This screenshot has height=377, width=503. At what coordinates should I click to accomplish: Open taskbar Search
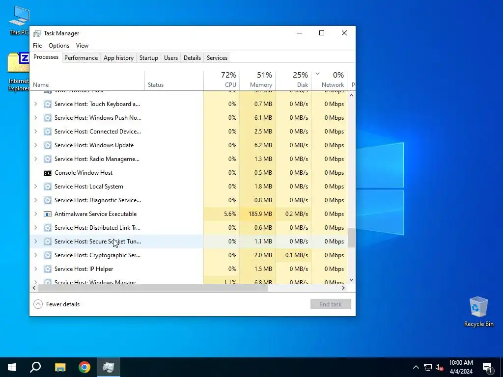pyautogui.click(x=35, y=367)
